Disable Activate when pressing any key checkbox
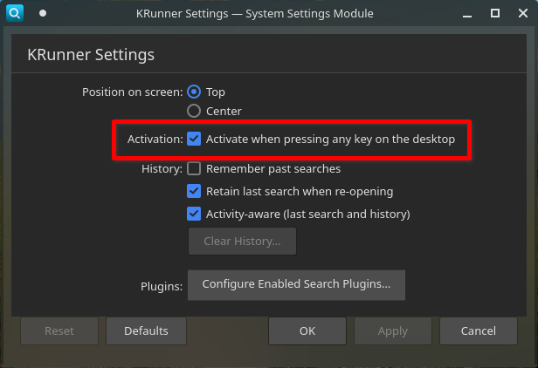This screenshot has width=538, height=368. pos(194,139)
